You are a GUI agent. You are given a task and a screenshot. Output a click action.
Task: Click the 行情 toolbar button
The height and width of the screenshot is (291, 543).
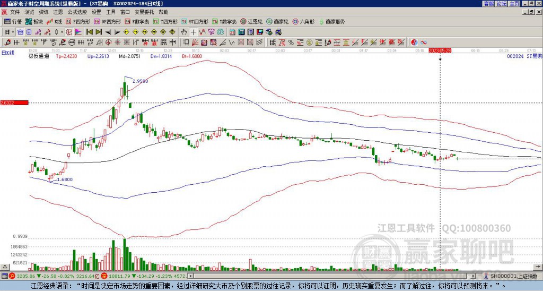(x=13, y=21)
